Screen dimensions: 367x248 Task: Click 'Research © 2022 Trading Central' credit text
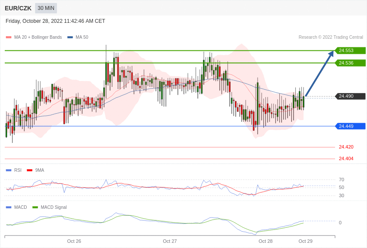[x=331, y=37]
